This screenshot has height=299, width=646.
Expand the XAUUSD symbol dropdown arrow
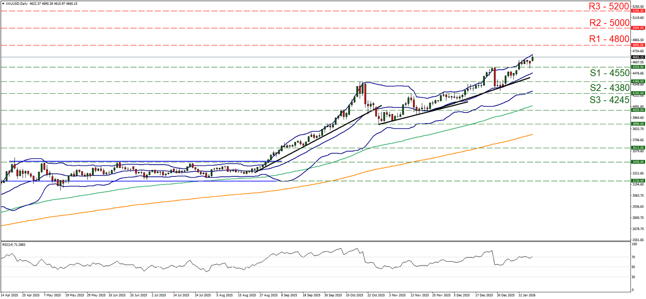(3, 3)
